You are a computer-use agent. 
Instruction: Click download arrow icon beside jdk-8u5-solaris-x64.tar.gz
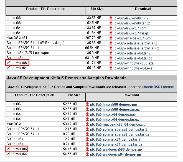pos(111,58)
